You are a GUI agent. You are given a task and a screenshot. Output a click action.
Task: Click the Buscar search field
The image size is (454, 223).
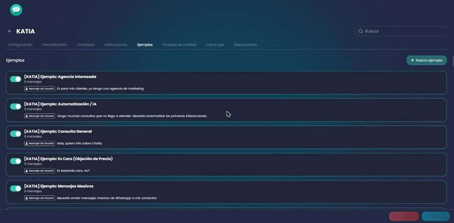pos(401,31)
